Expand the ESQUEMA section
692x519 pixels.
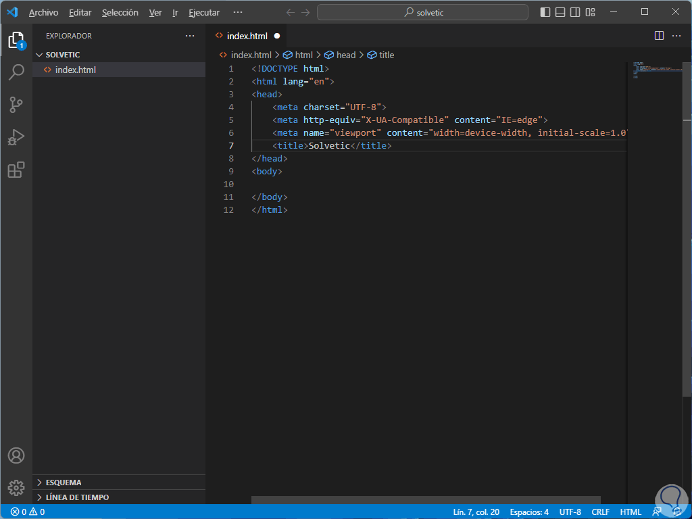coord(64,483)
